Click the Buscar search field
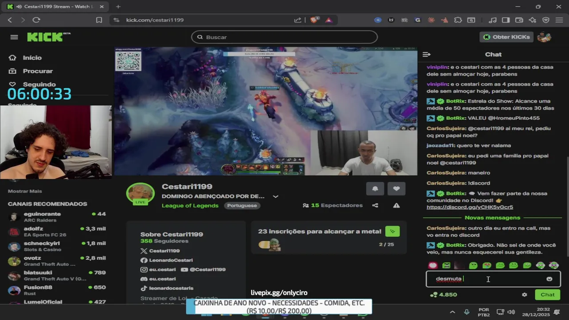 pos(284,37)
